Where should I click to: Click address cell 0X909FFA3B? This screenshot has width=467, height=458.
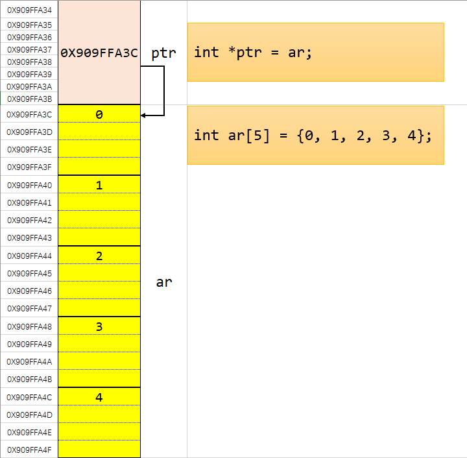[x=29, y=99]
